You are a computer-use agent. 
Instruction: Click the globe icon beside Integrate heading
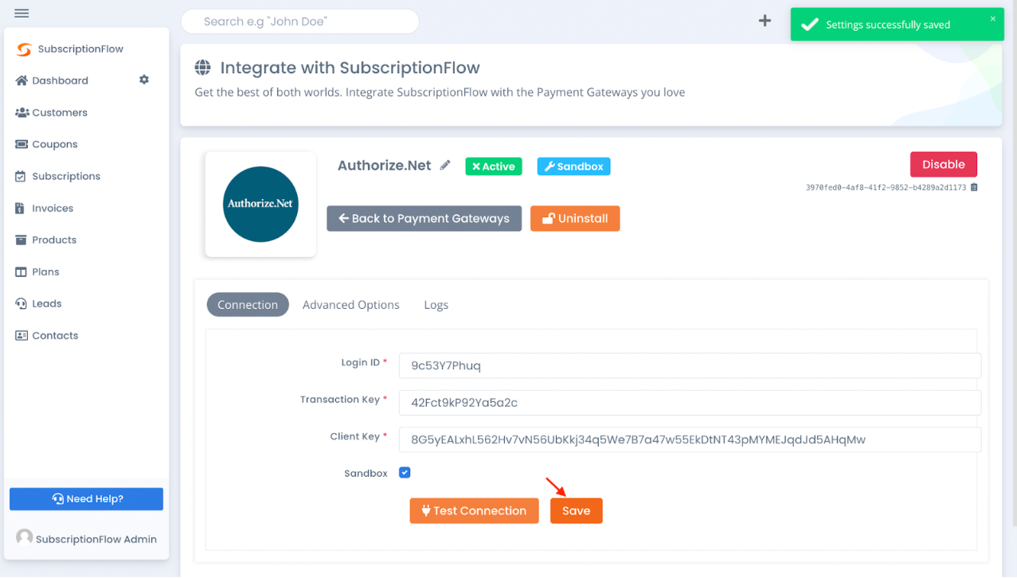203,68
